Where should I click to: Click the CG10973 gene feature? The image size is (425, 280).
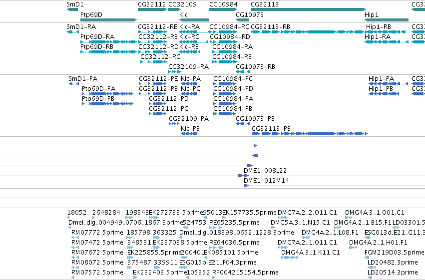242,20
